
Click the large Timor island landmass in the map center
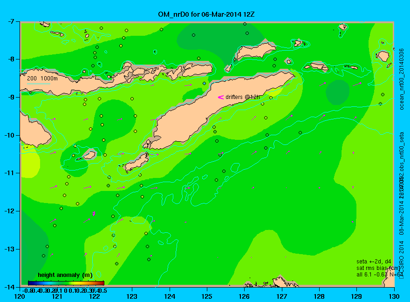click(209, 112)
